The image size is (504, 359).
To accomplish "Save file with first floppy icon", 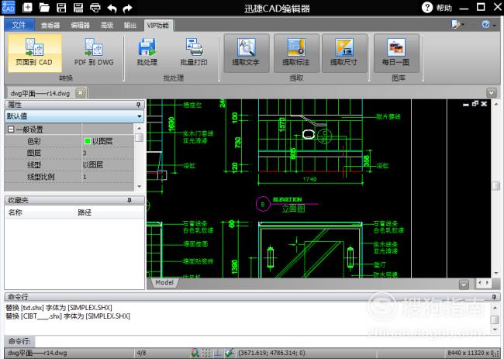I will pyautogui.click(x=61, y=7).
